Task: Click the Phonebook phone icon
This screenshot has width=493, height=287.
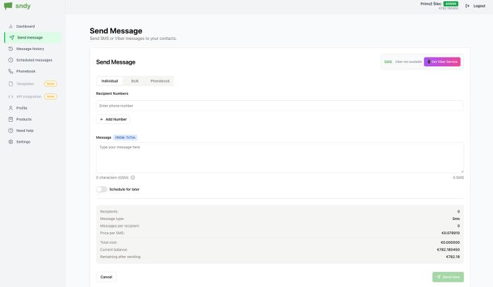Action: point(11,71)
